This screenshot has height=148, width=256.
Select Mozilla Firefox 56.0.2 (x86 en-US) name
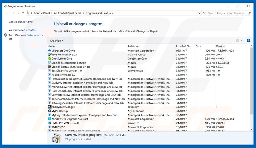pos(71,67)
